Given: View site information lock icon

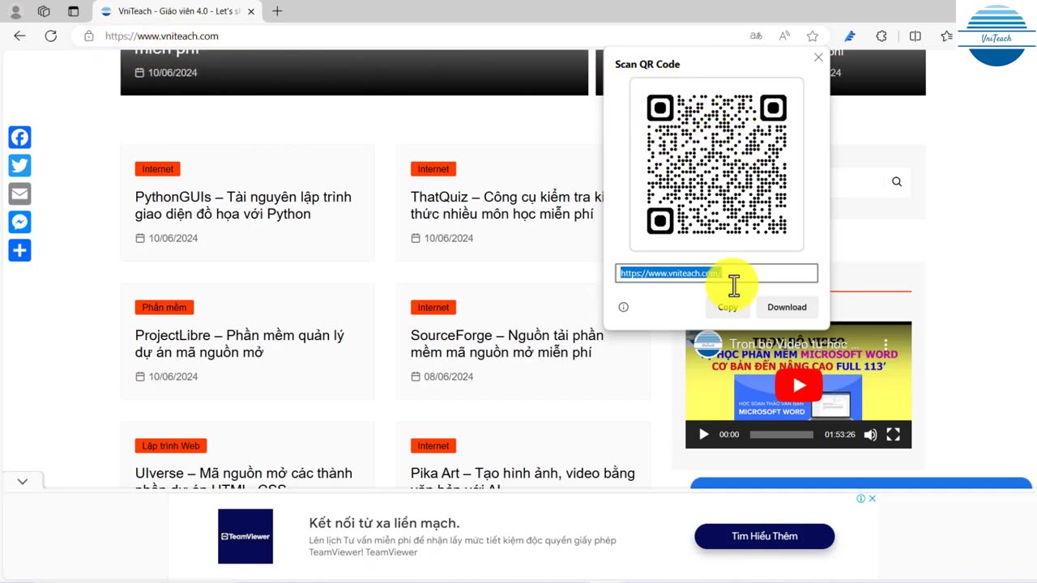Looking at the screenshot, I should coord(89,36).
